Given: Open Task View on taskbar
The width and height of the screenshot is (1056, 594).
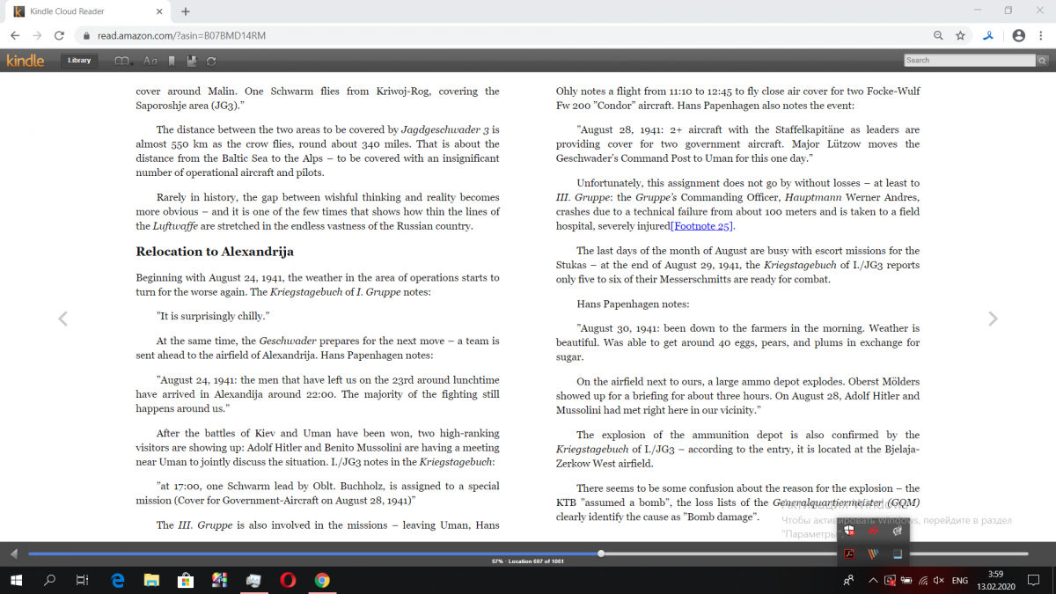Looking at the screenshot, I should (82, 580).
